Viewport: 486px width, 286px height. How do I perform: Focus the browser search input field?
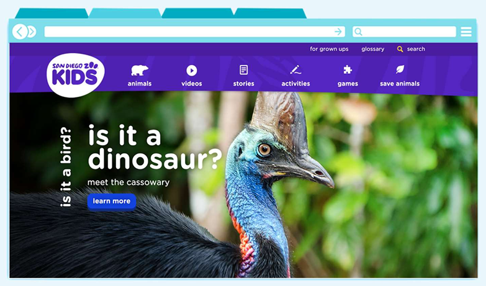404,32
